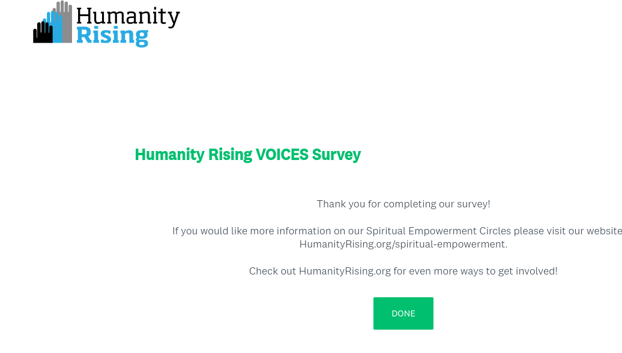The width and height of the screenshot is (622, 353).
Task: Click the black "Humanity" logo wordmark
Action: (x=128, y=17)
